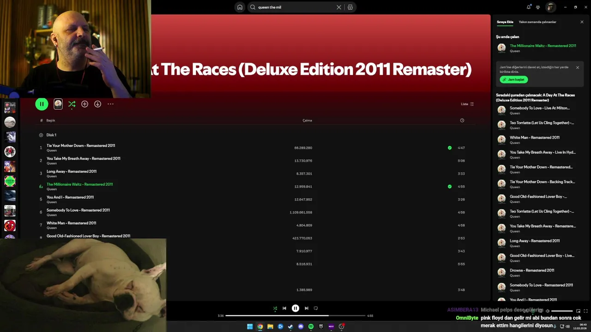Open Windows Start menu
This screenshot has width=591, height=332.
[250, 326]
